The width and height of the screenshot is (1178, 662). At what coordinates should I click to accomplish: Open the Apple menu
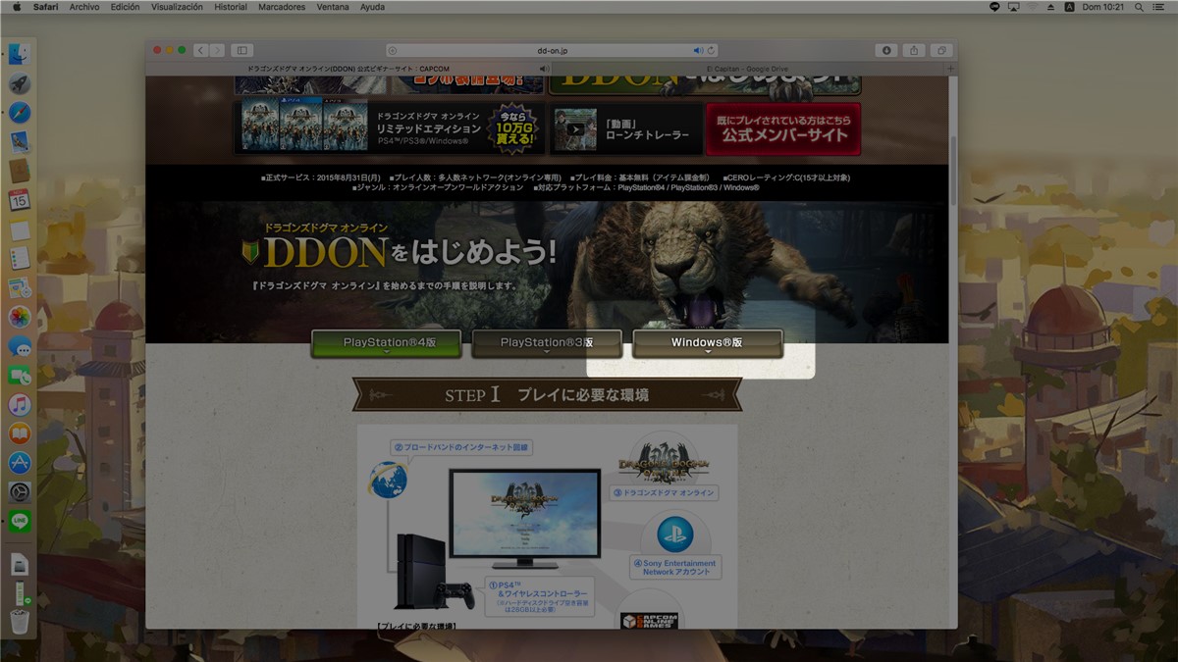pyautogui.click(x=16, y=7)
